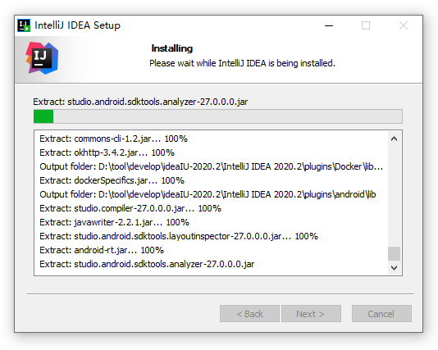Screen dimensions: 438x350
Task: Select the Docker output folder log line
Action: pos(211,166)
